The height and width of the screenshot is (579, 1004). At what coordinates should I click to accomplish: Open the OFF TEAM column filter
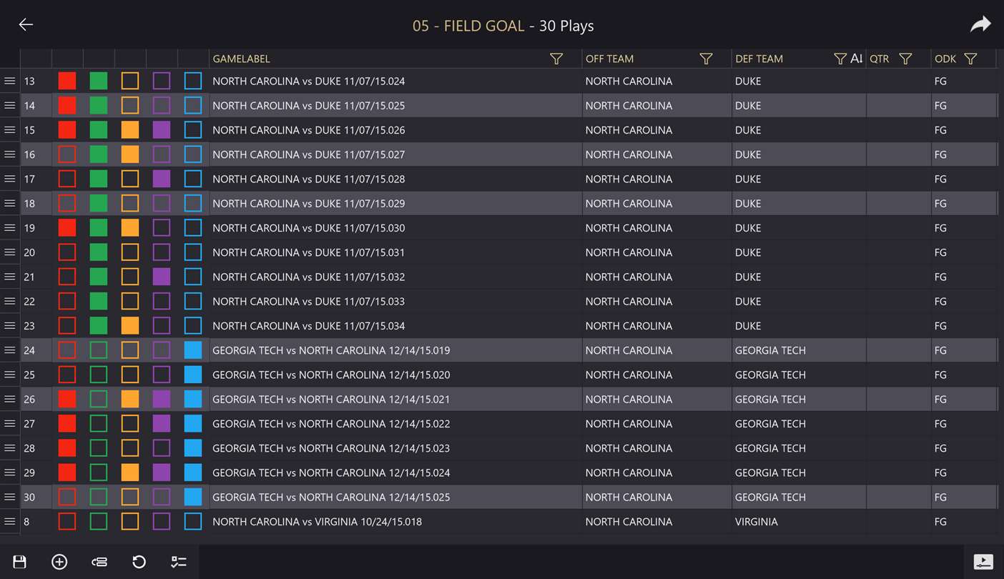pyautogui.click(x=706, y=59)
